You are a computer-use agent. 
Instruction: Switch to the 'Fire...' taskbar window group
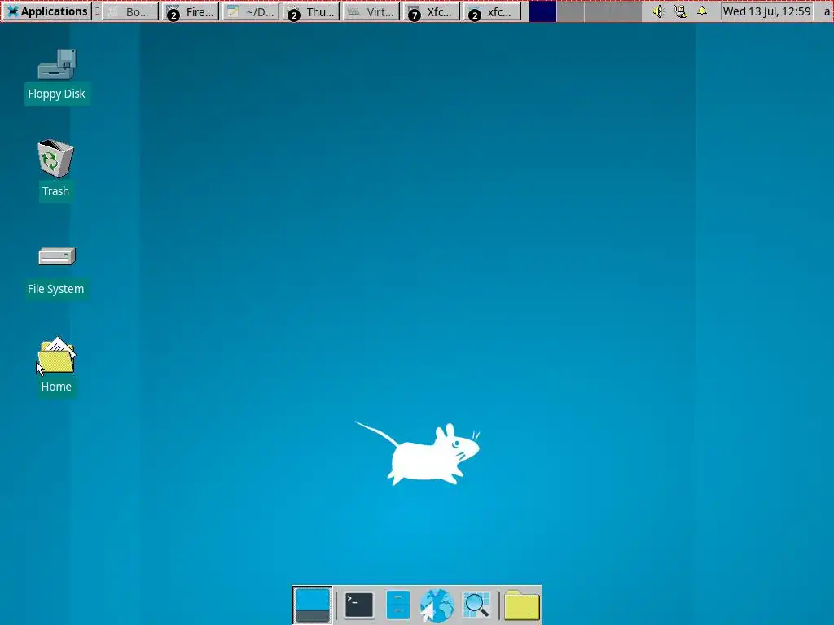(191, 11)
